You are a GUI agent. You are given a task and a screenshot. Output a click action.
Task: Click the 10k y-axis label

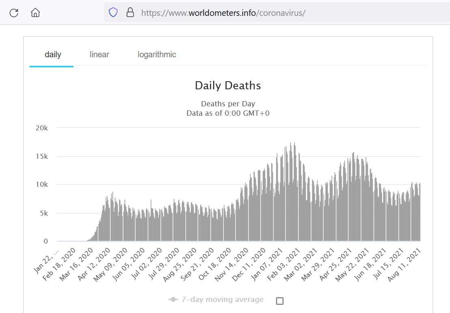[x=41, y=185]
